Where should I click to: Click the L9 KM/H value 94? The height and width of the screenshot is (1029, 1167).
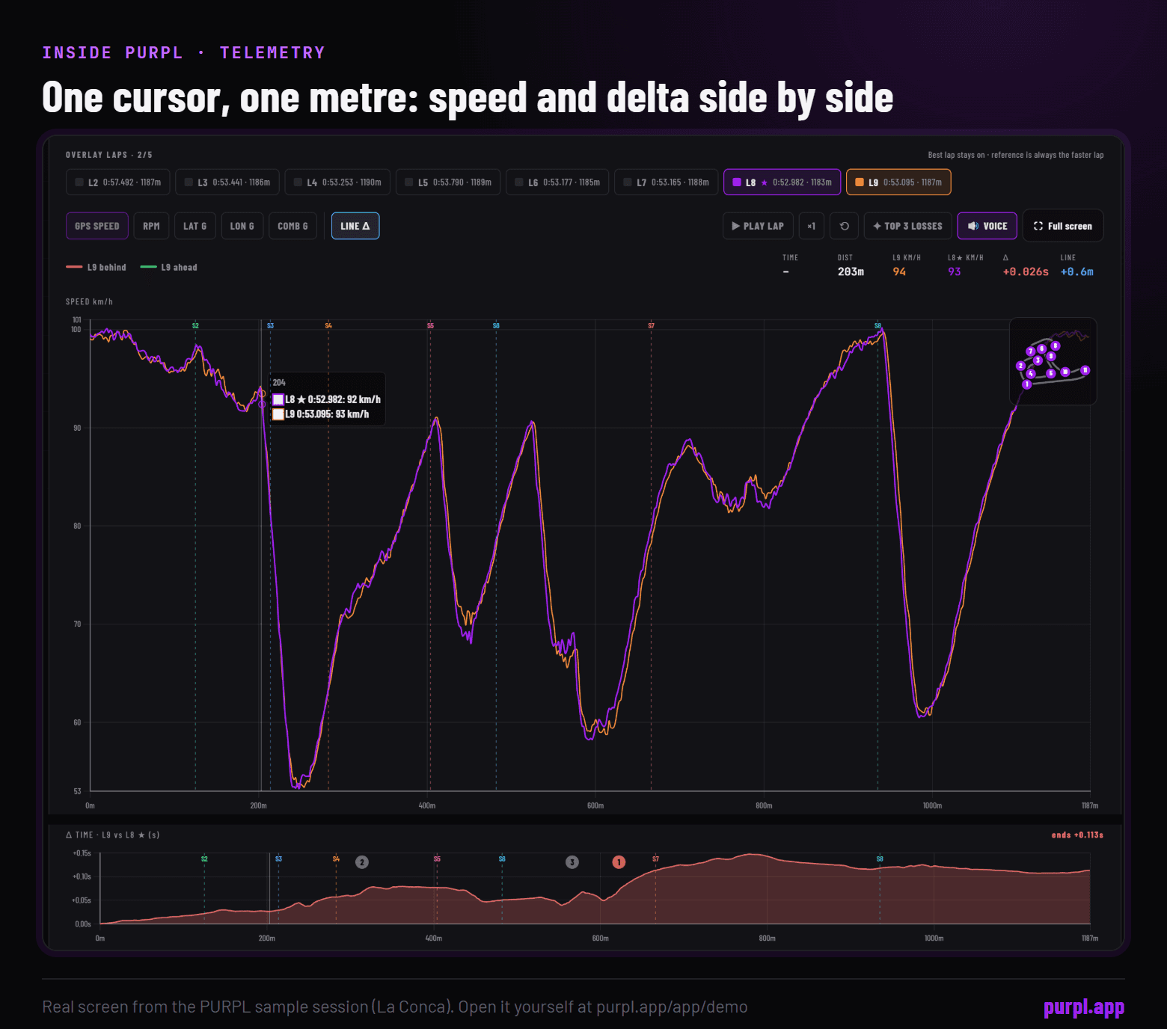point(899,271)
